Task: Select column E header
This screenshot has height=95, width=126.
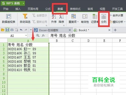Action: point(104,41)
